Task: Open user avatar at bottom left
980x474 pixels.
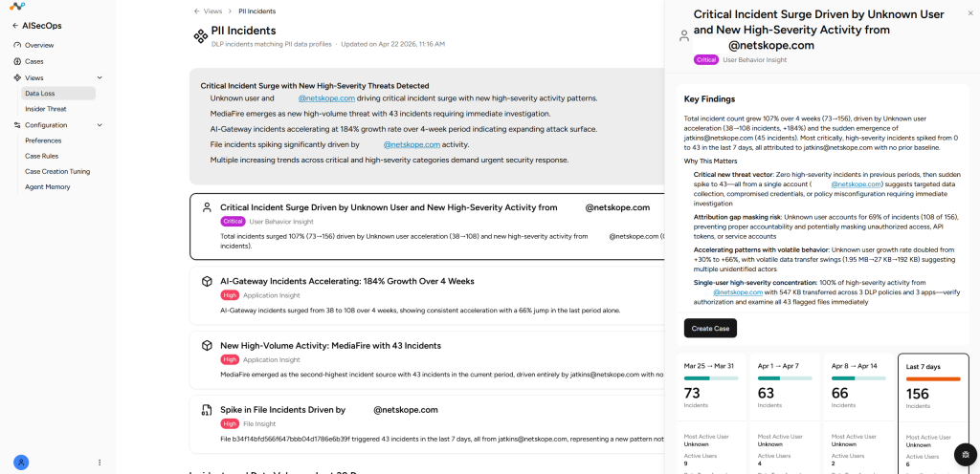Action: click(x=21, y=463)
